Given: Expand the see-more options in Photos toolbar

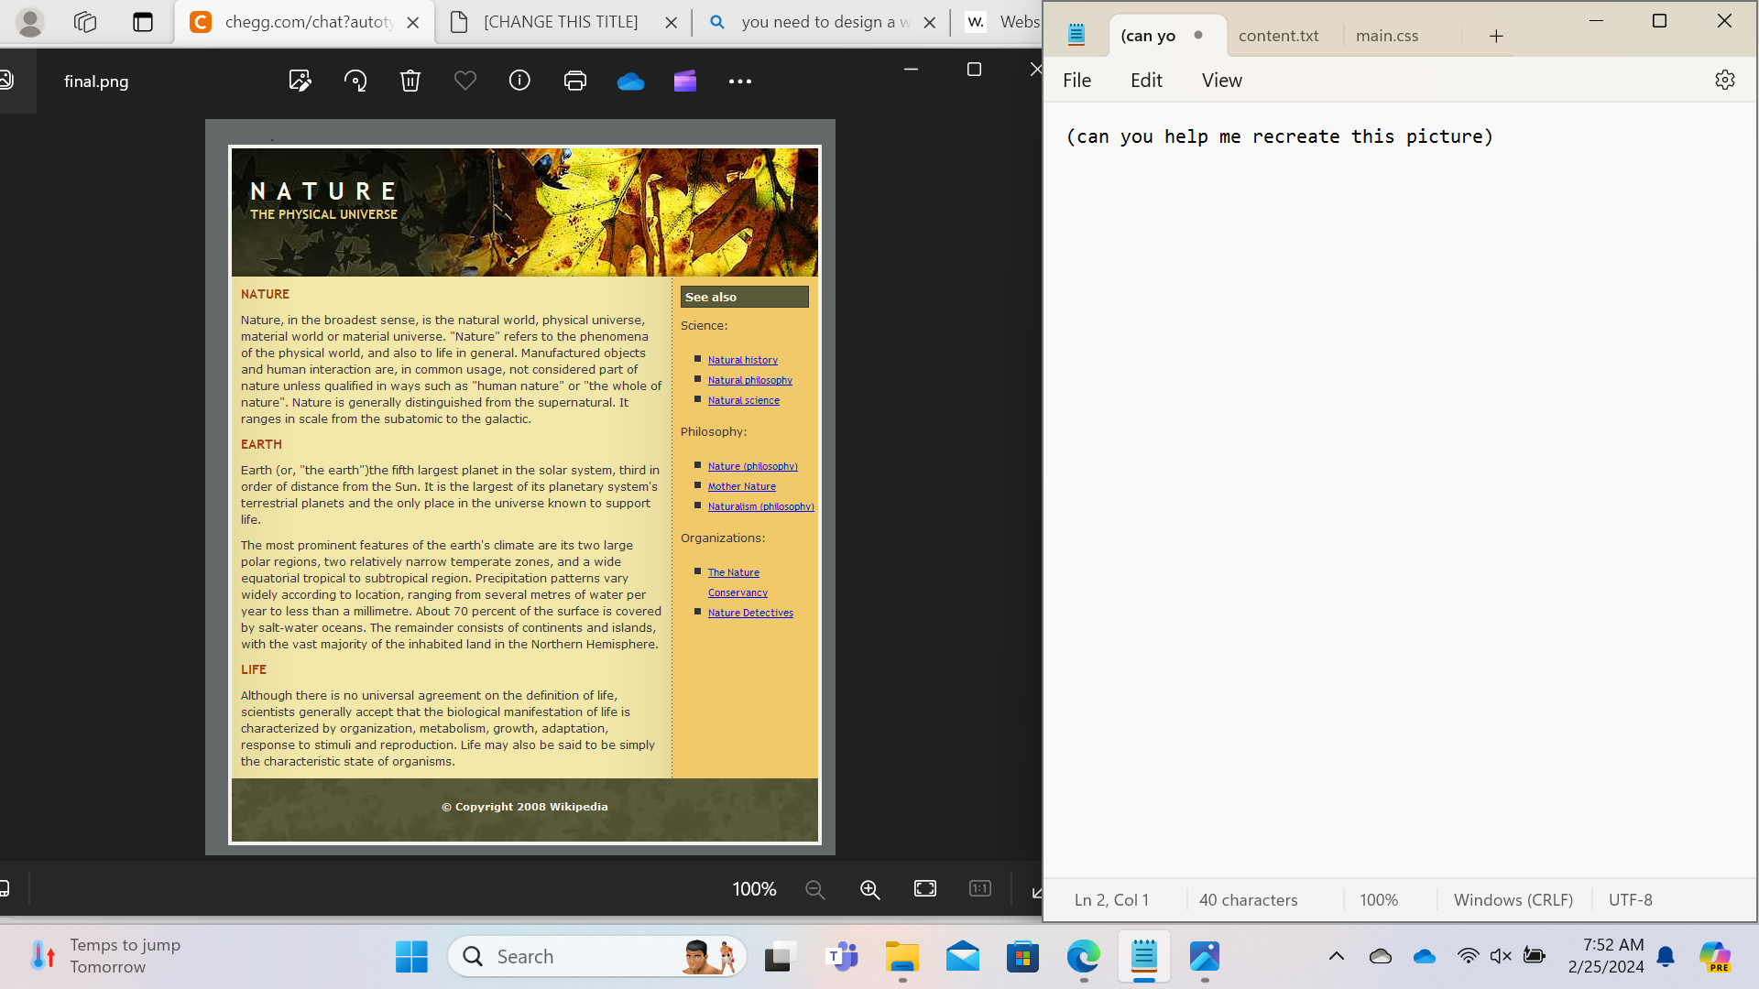Looking at the screenshot, I should tap(740, 81).
